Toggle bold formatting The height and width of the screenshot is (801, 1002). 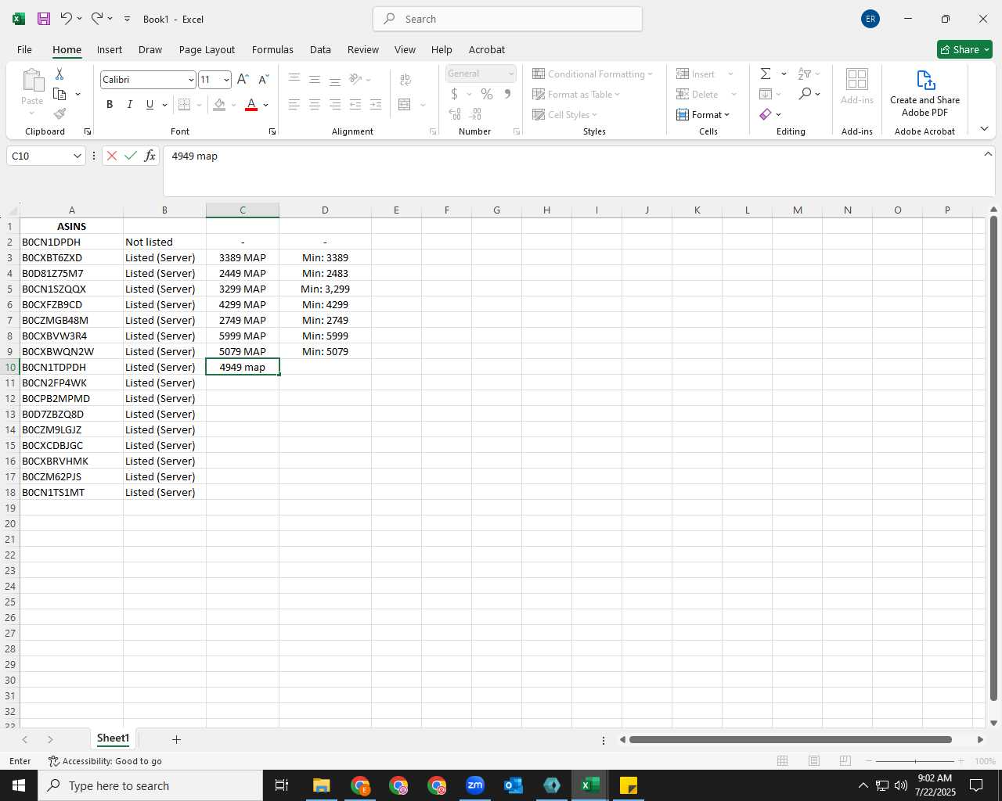pyautogui.click(x=110, y=105)
